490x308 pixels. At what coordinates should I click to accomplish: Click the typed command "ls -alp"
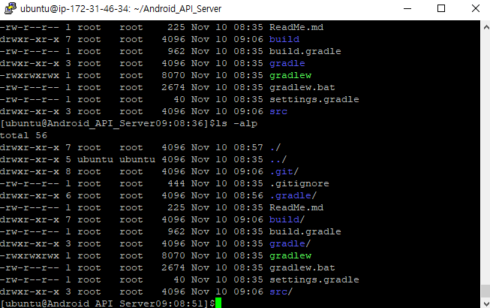tap(237, 123)
